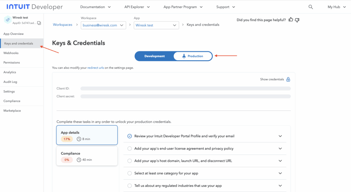Open the My Hub dropdown
The image size is (351, 192).
(337, 7)
